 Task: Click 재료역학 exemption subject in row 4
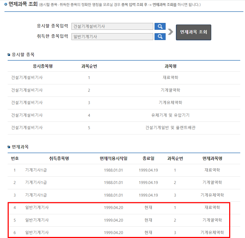point(212,207)
